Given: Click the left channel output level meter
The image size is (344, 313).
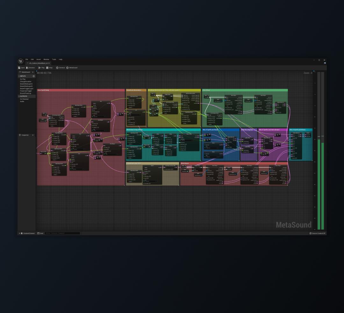Looking at the screenshot, I should 319,151.
